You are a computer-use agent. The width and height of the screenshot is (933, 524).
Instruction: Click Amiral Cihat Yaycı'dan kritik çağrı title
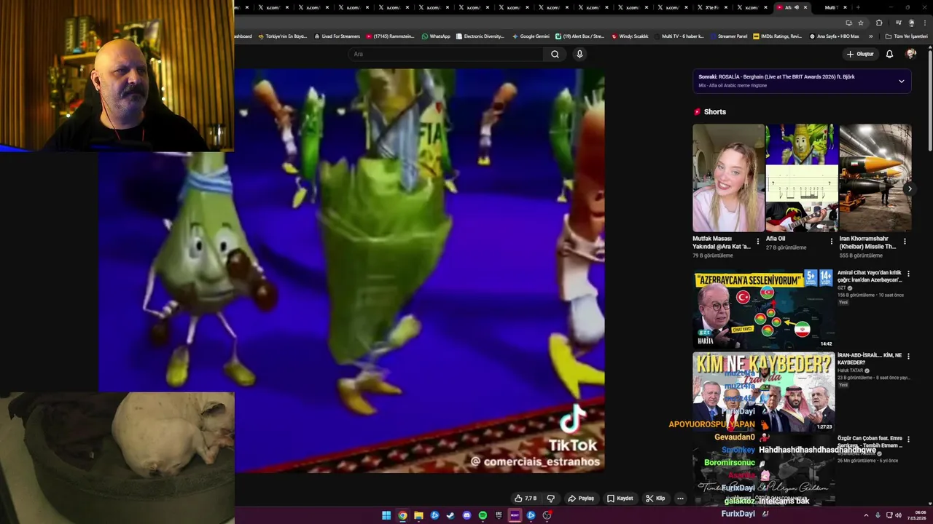tap(870, 277)
